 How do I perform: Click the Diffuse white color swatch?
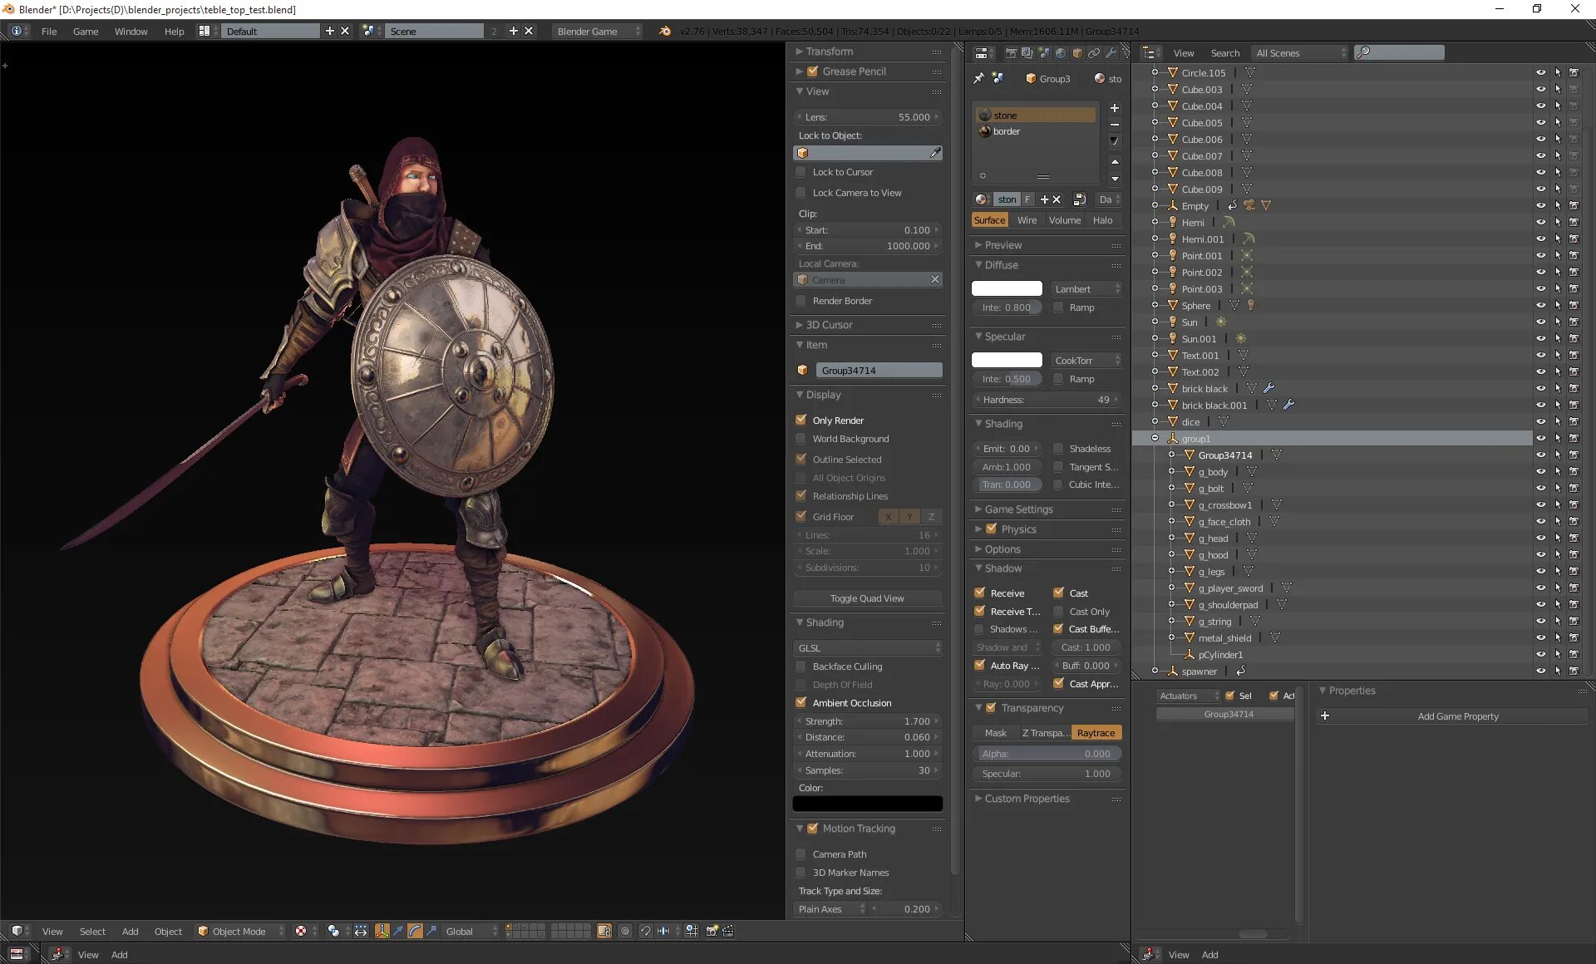[1007, 288]
